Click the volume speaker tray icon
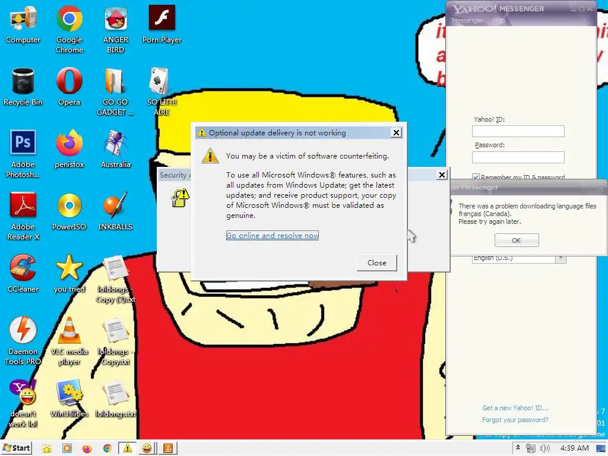The height and width of the screenshot is (456, 608). 545,449
